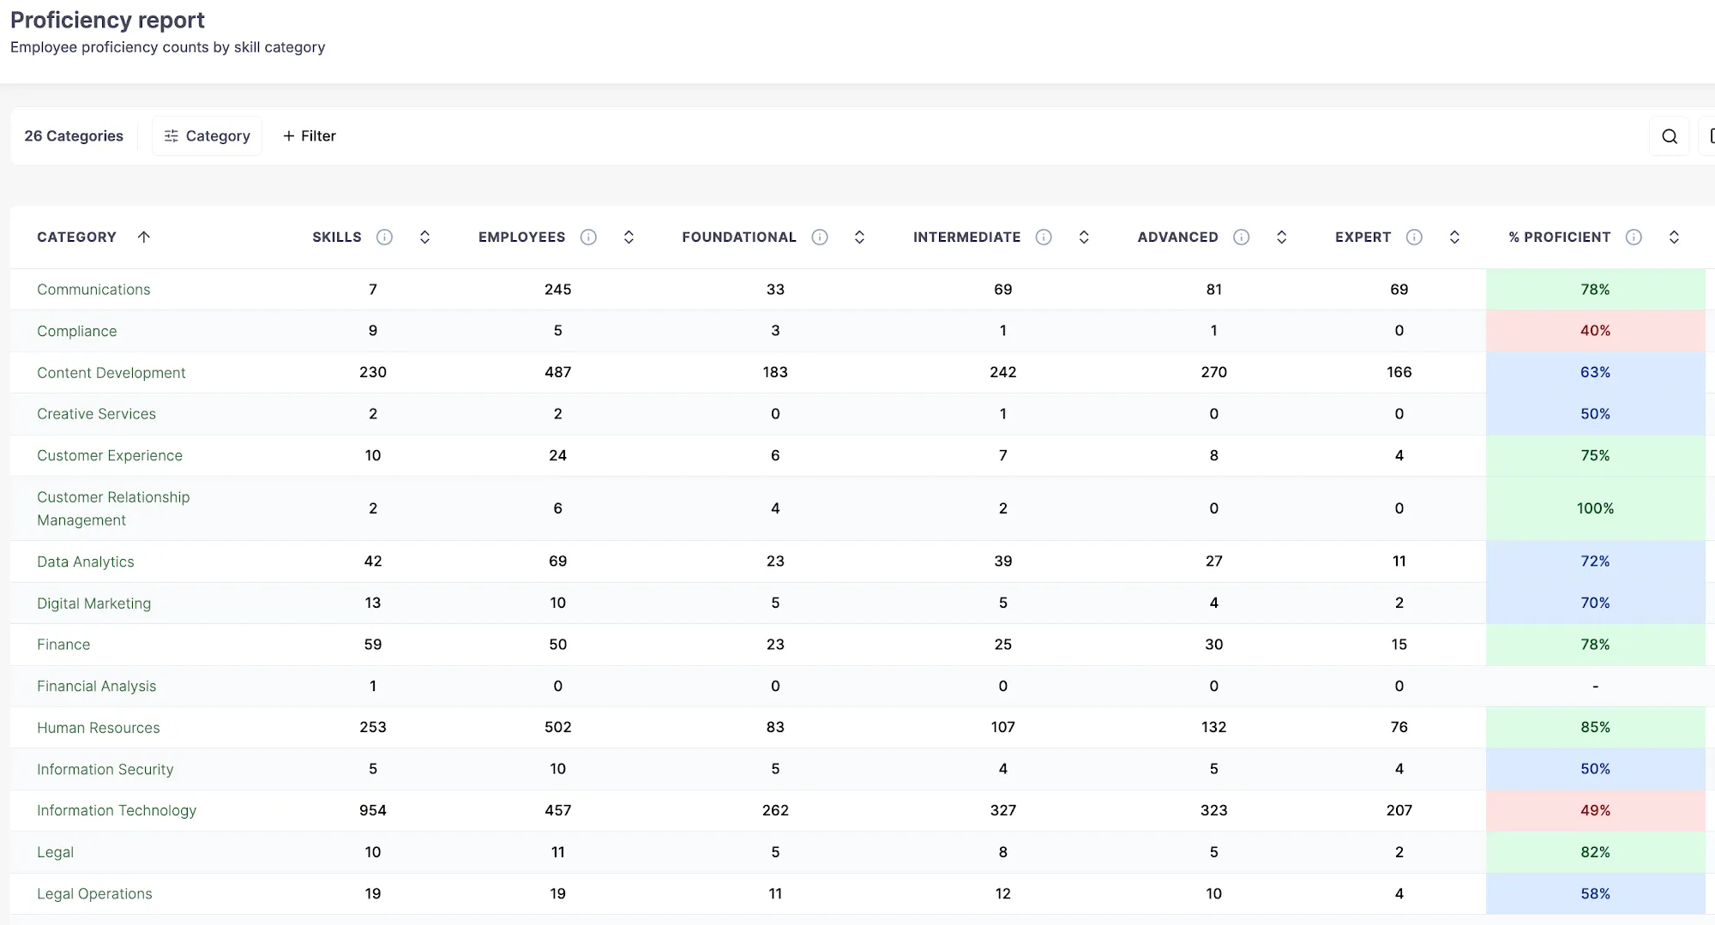Open the search icon in the toolbar
Image resolution: width=1715 pixels, height=925 pixels.
[x=1669, y=136]
